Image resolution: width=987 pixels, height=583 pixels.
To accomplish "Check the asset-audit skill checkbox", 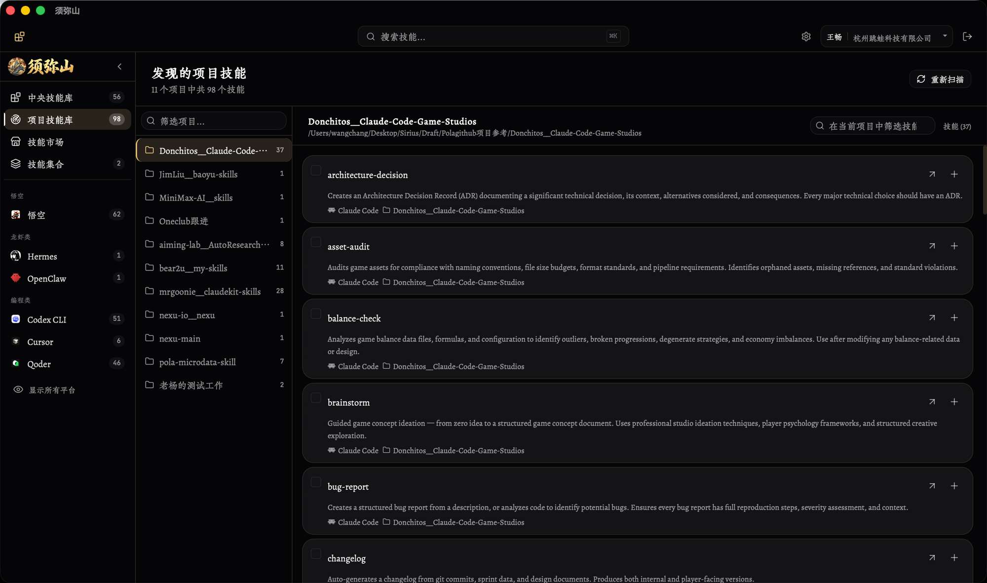I will coord(316,242).
